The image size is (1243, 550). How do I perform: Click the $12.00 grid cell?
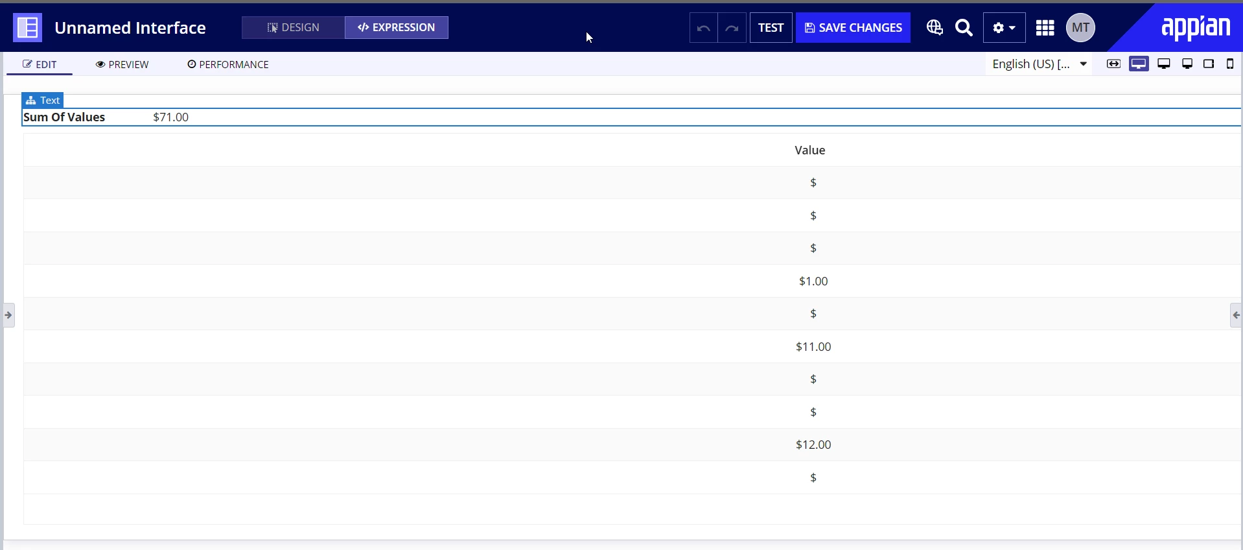tap(813, 444)
